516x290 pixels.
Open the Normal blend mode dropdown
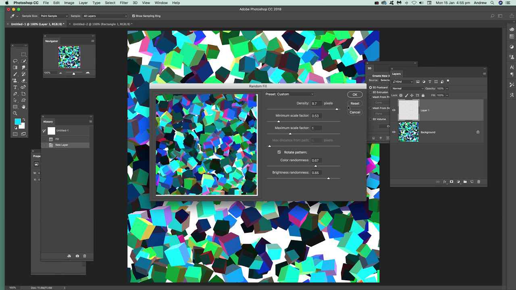(x=408, y=89)
